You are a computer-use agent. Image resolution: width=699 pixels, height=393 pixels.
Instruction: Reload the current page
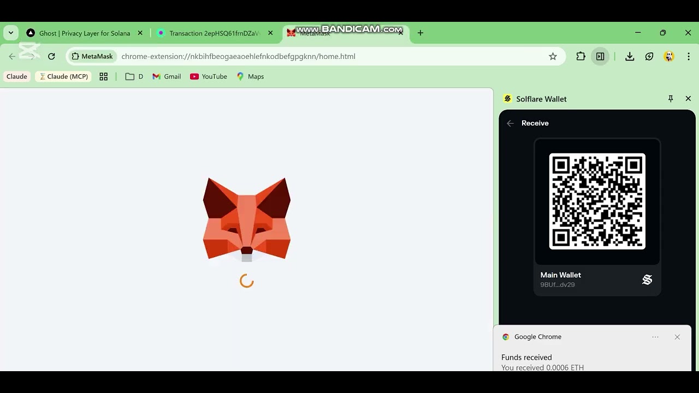pos(51,56)
